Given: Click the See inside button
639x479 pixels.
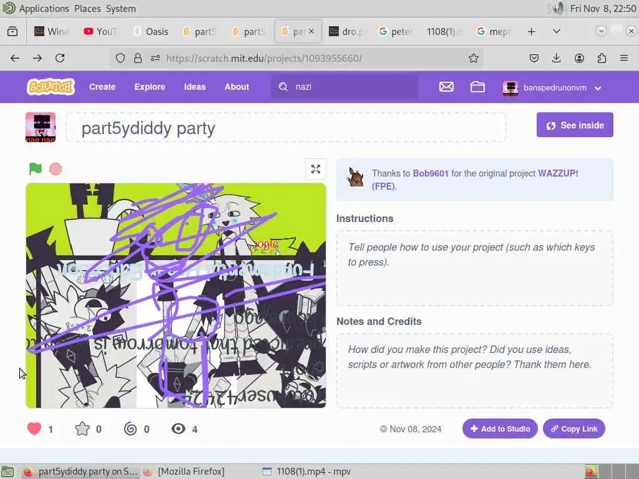Looking at the screenshot, I should [x=575, y=125].
